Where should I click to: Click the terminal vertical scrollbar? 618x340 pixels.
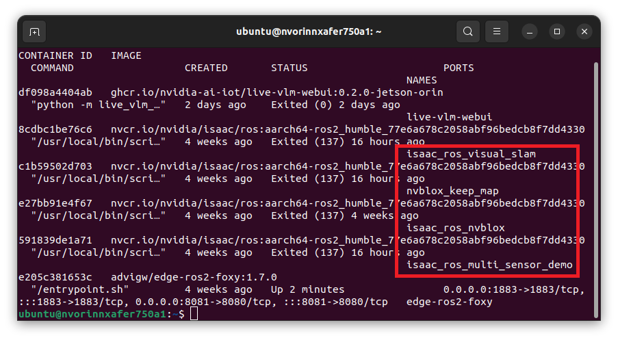click(x=595, y=185)
